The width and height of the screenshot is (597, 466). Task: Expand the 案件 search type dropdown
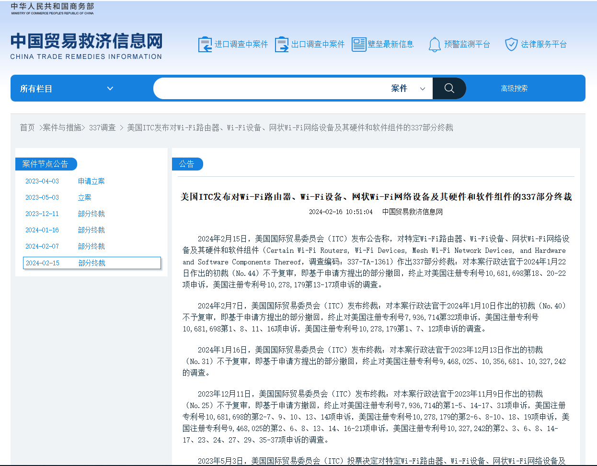point(408,89)
